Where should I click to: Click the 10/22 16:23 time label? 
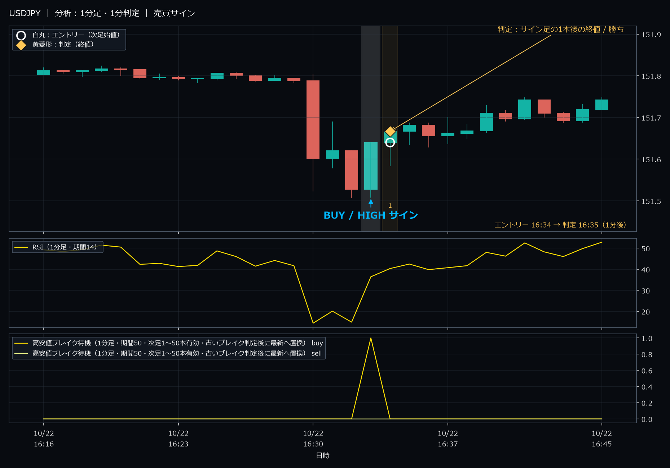coord(178,438)
